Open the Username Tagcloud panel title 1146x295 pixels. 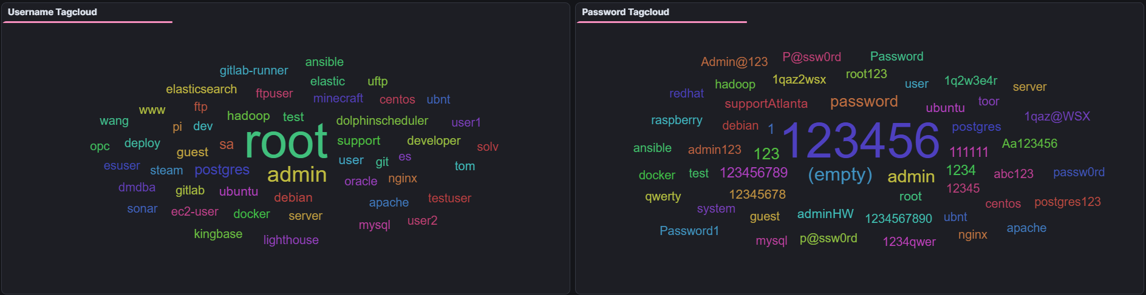(x=52, y=12)
